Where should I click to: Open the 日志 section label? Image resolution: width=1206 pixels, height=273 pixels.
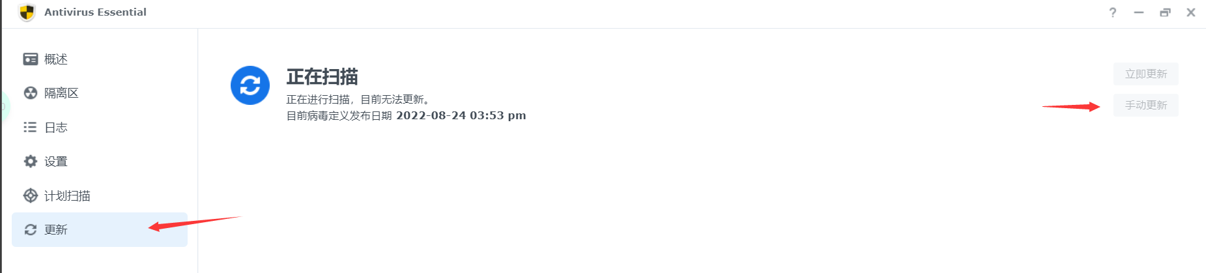[56, 127]
